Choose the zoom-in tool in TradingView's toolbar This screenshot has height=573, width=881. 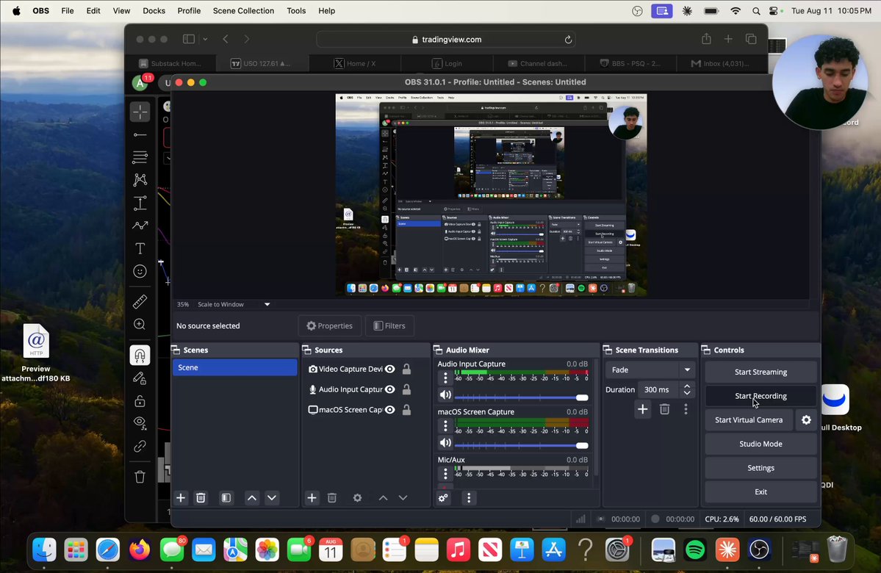pyautogui.click(x=140, y=324)
